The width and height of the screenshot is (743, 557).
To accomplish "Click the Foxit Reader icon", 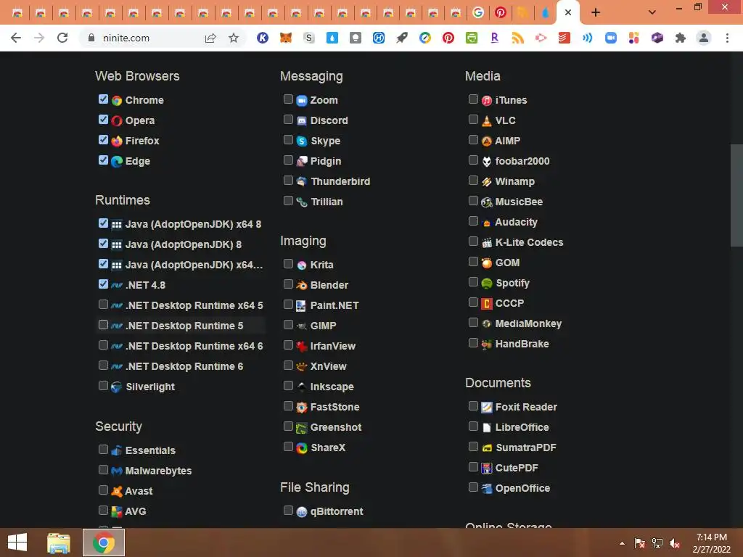I will (x=487, y=408).
